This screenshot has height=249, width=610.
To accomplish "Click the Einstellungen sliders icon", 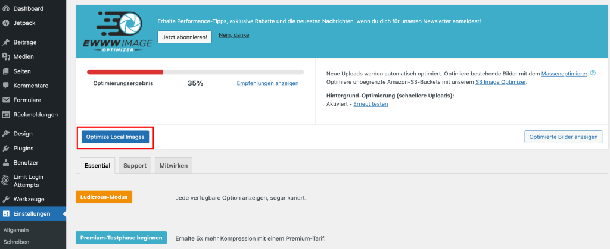I will pos(6,214).
